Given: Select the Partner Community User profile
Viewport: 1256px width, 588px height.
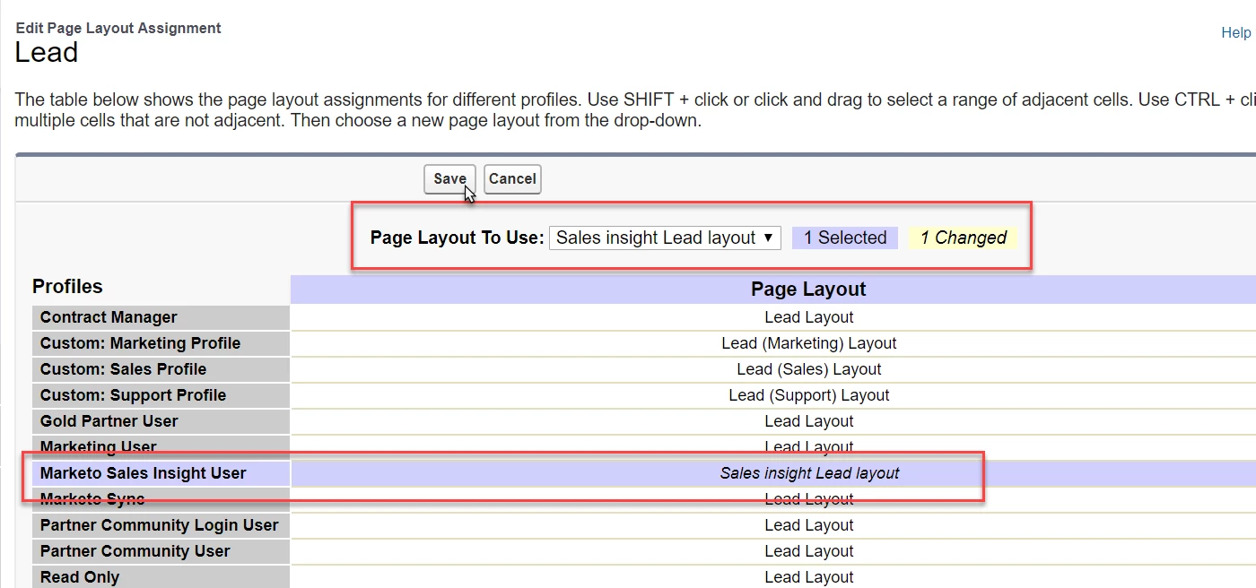Looking at the screenshot, I should 161,551.
